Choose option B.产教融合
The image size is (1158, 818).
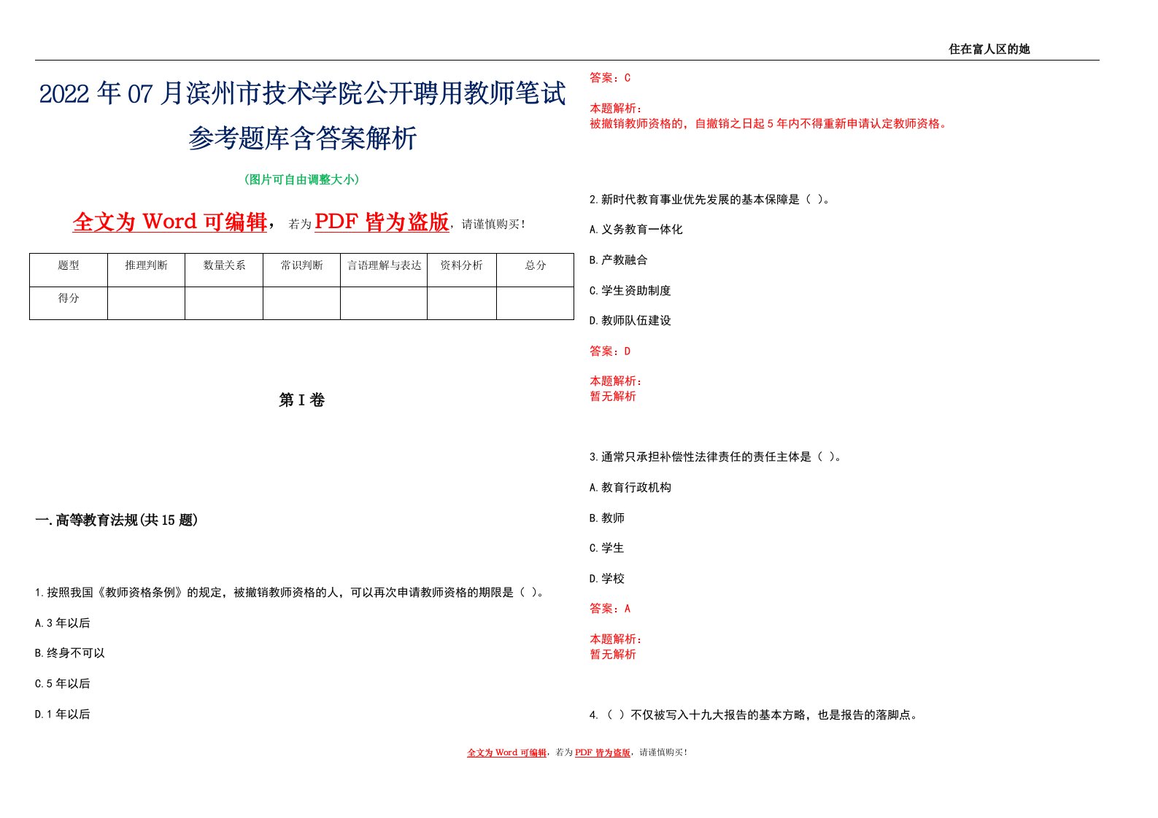click(x=619, y=260)
